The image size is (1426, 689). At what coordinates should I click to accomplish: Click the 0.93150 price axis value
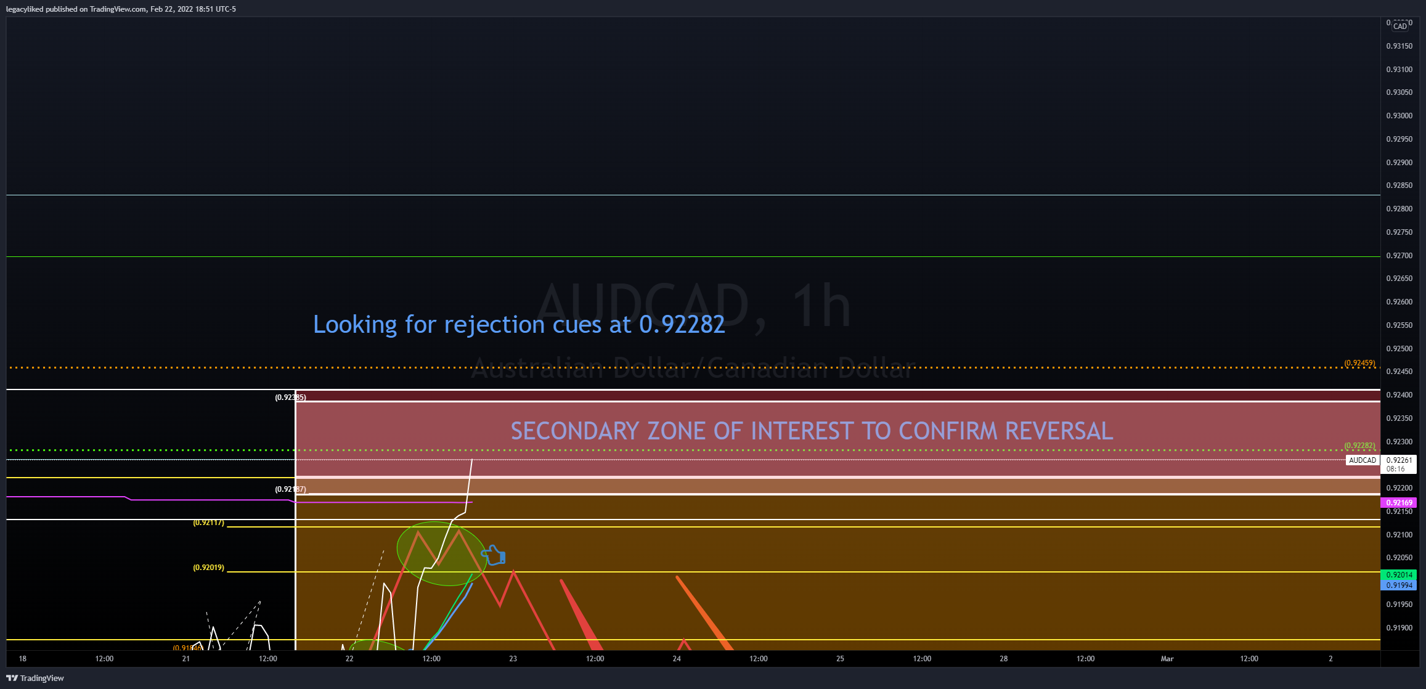[x=1399, y=46]
